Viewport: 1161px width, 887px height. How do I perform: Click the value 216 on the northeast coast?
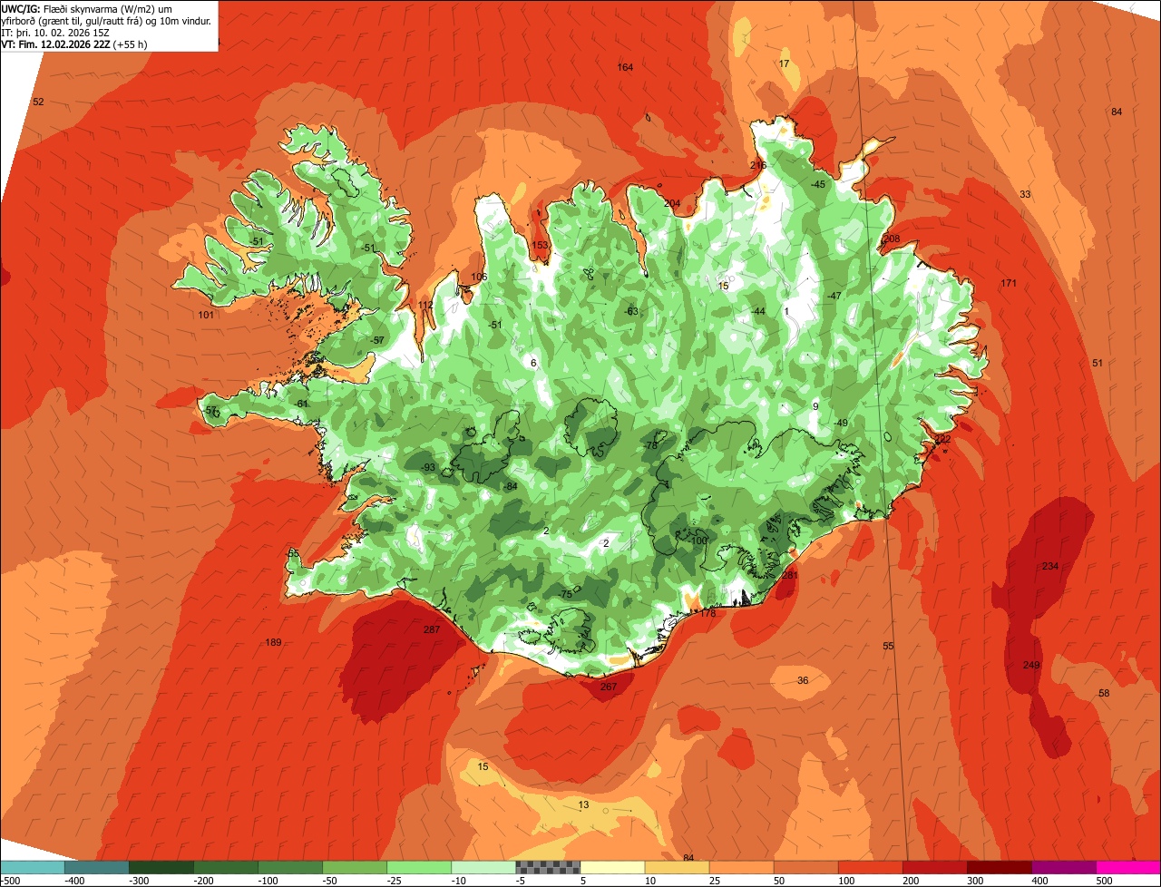click(x=758, y=165)
